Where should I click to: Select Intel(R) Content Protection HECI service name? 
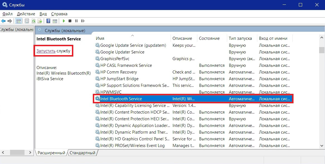click(x=135, y=119)
